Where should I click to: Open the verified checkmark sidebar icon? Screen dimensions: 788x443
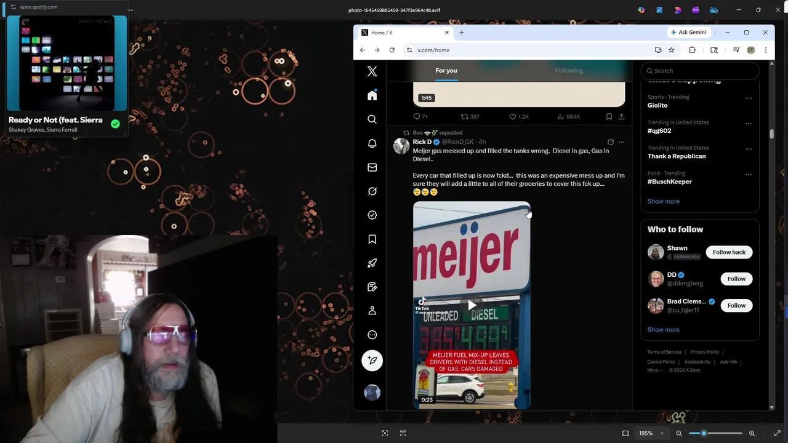(372, 215)
